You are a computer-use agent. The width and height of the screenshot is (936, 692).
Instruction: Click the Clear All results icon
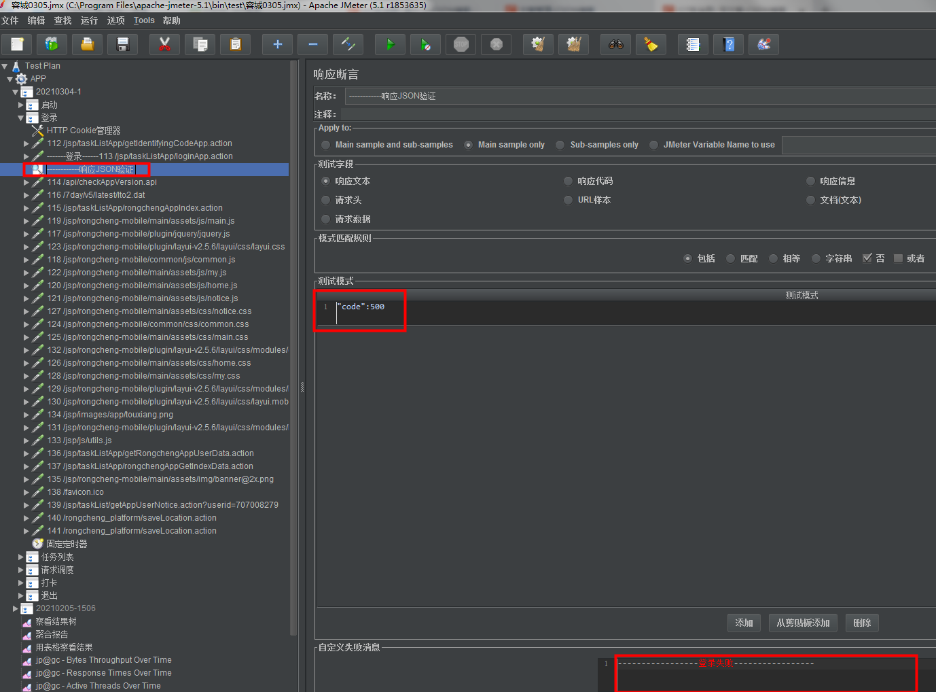tap(573, 44)
